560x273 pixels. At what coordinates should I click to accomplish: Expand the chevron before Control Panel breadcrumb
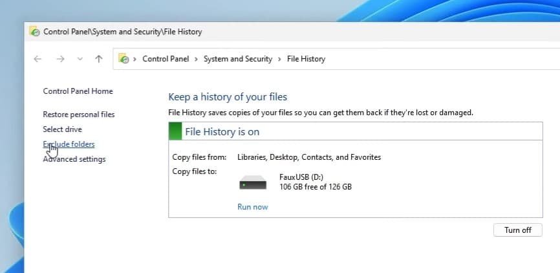point(135,59)
